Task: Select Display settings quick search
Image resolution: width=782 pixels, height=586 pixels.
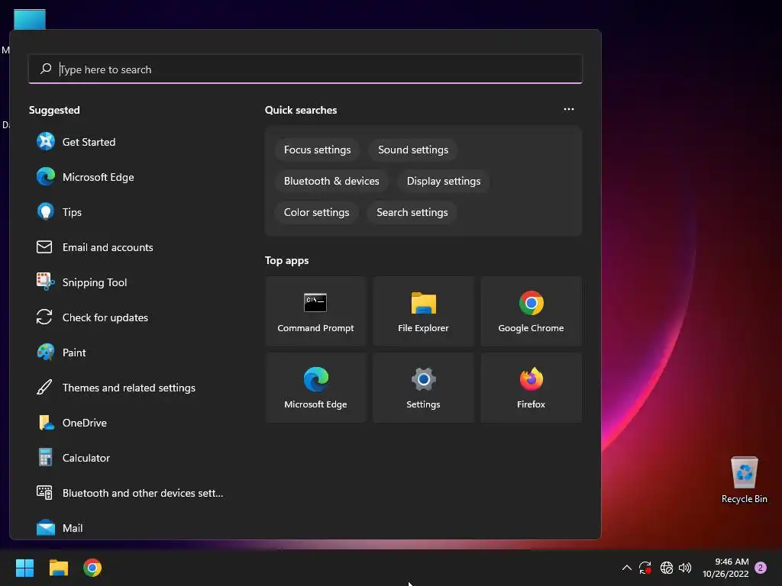Action: [x=444, y=181]
